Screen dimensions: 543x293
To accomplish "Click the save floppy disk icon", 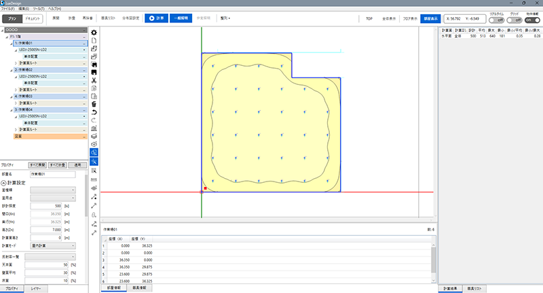I will tap(94, 65).
